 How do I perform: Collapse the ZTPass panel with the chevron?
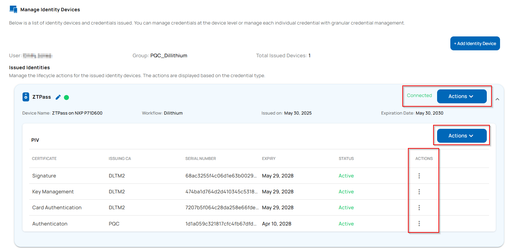click(x=497, y=99)
